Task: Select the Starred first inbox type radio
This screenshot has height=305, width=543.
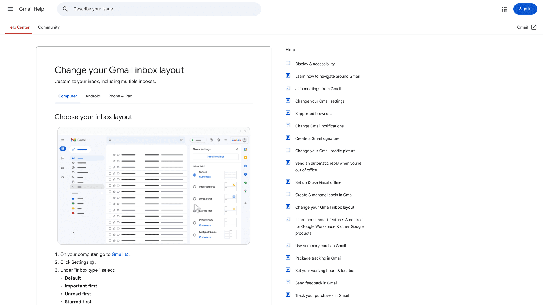Action: [195, 211]
